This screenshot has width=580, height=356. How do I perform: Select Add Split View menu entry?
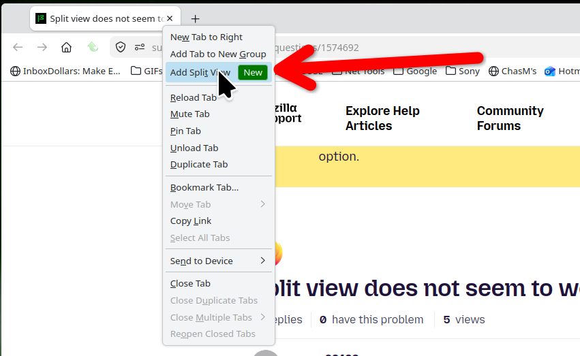219,72
